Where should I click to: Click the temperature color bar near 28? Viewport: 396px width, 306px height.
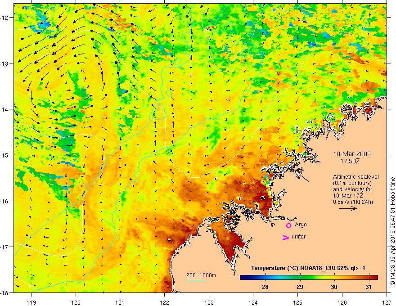pyautogui.click(x=265, y=277)
